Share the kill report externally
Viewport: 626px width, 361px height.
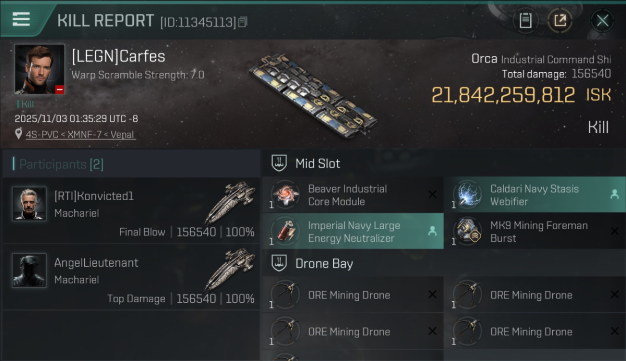click(x=560, y=21)
